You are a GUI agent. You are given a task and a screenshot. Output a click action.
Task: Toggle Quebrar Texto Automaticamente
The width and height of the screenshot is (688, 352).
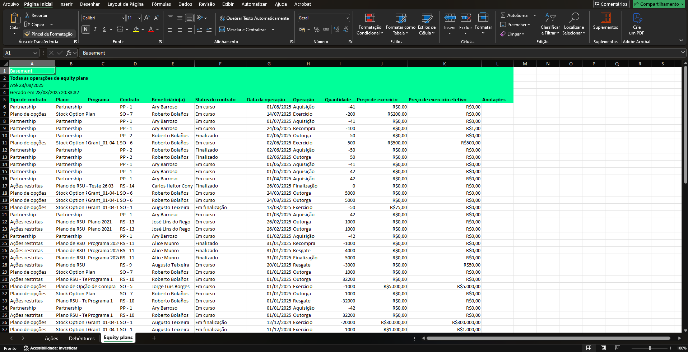tap(254, 18)
